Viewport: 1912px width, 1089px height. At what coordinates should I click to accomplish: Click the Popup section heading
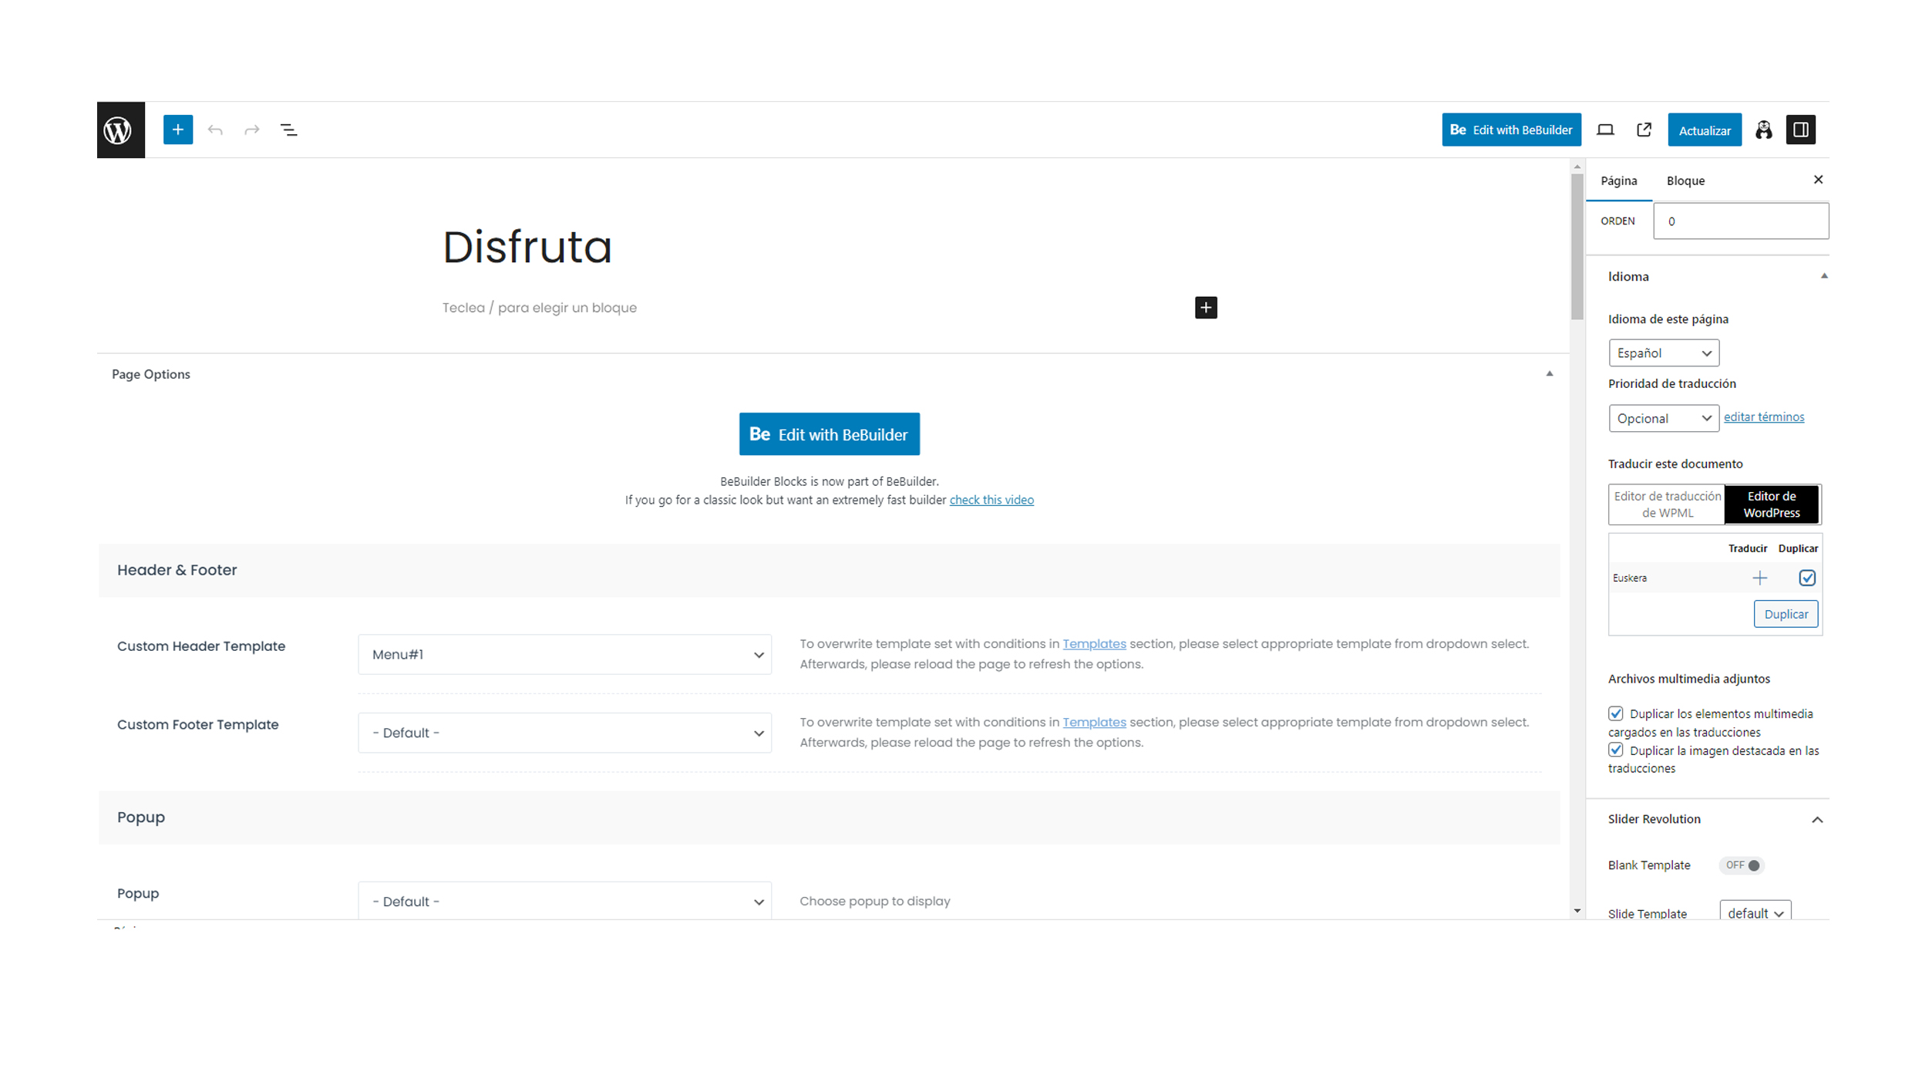(141, 818)
